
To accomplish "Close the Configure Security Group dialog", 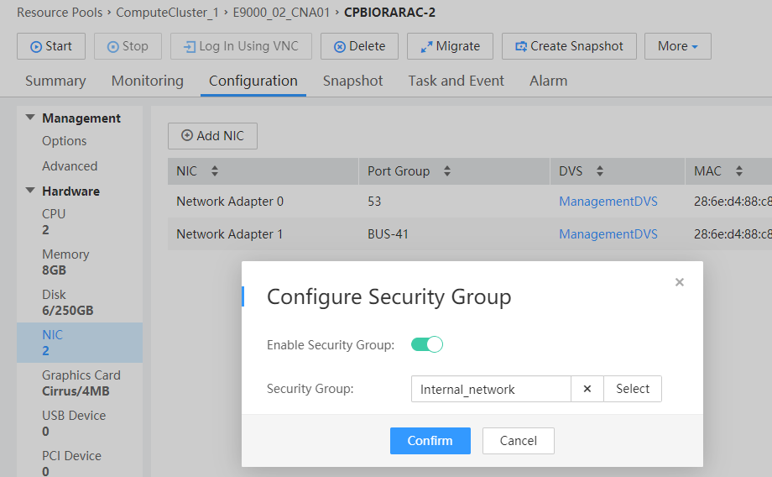I will coord(680,282).
